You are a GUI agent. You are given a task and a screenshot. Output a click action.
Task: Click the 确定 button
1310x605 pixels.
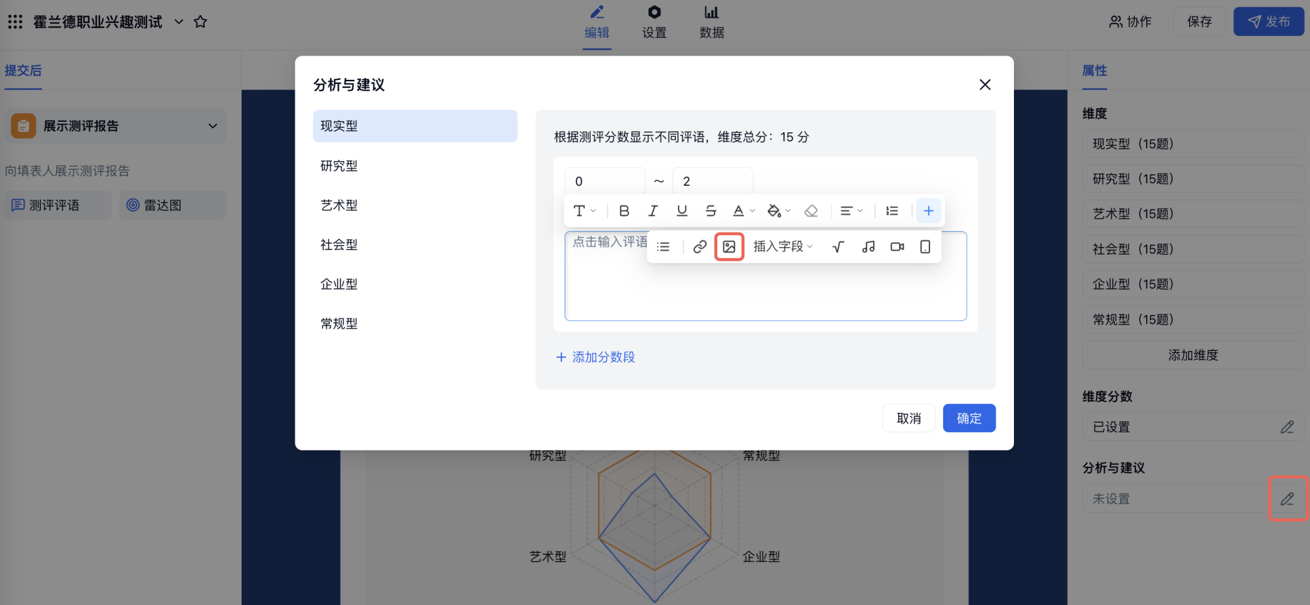[x=969, y=418]
